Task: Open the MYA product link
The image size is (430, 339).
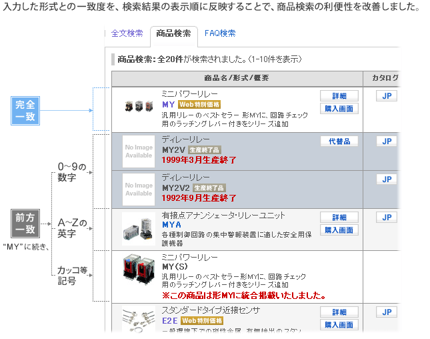Action: coord(172,225)
